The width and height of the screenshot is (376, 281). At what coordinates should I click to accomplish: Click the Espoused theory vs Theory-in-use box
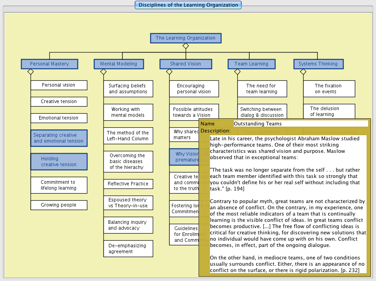[x=128, y=203]
